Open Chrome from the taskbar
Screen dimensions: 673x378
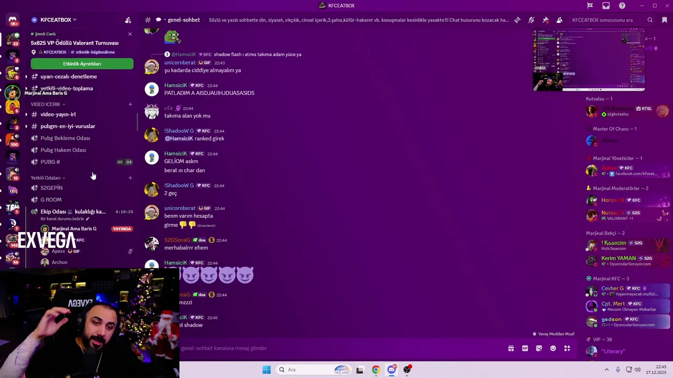[x=376, y=370]
